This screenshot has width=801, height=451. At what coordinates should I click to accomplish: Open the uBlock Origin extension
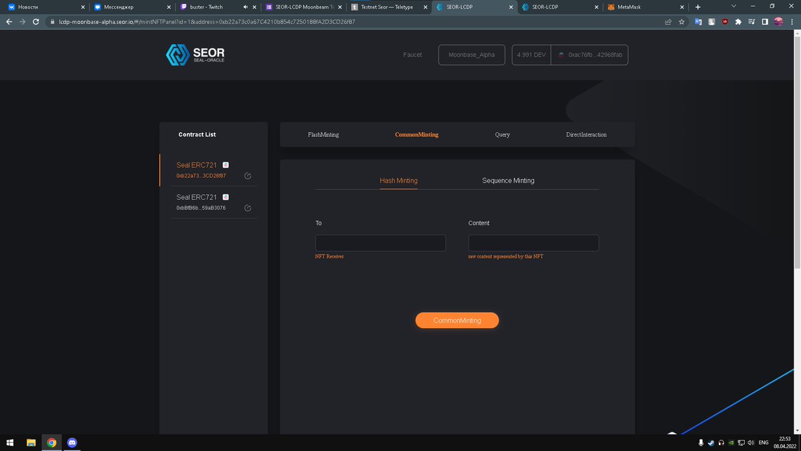pyautogui.click(x=725, y=21)
